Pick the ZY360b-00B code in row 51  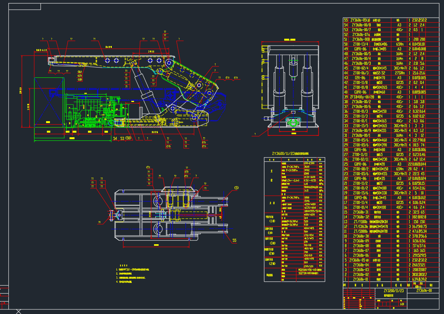[x=361, y=39]
